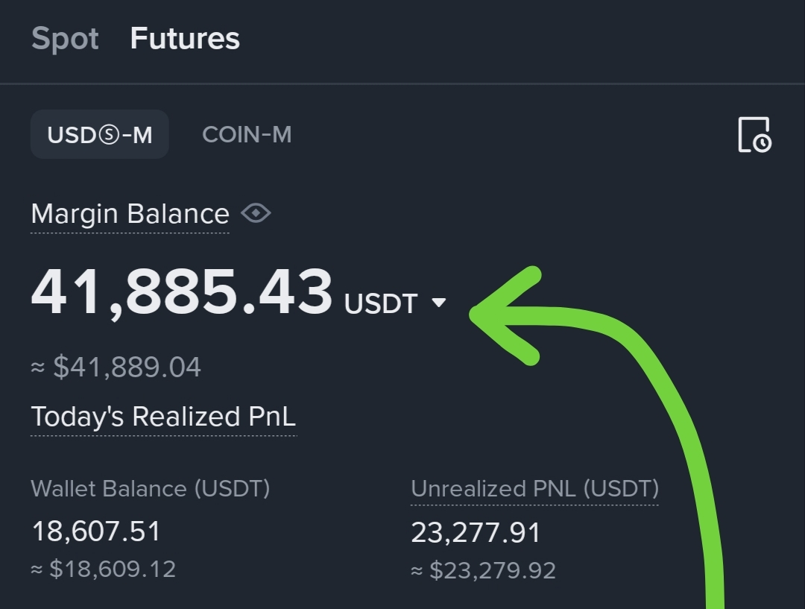Click the Wallet Balance (USDT) label
805x609 pixels.
point(151,489)
